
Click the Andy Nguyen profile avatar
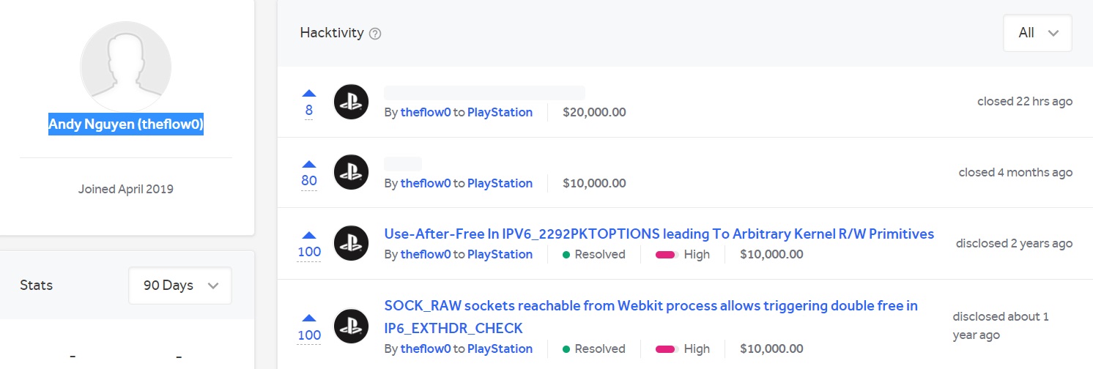pyautogui.click(x=126, y=67)
